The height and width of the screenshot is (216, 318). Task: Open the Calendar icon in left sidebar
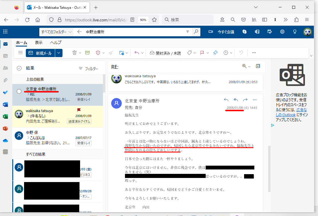coord(5,56)
